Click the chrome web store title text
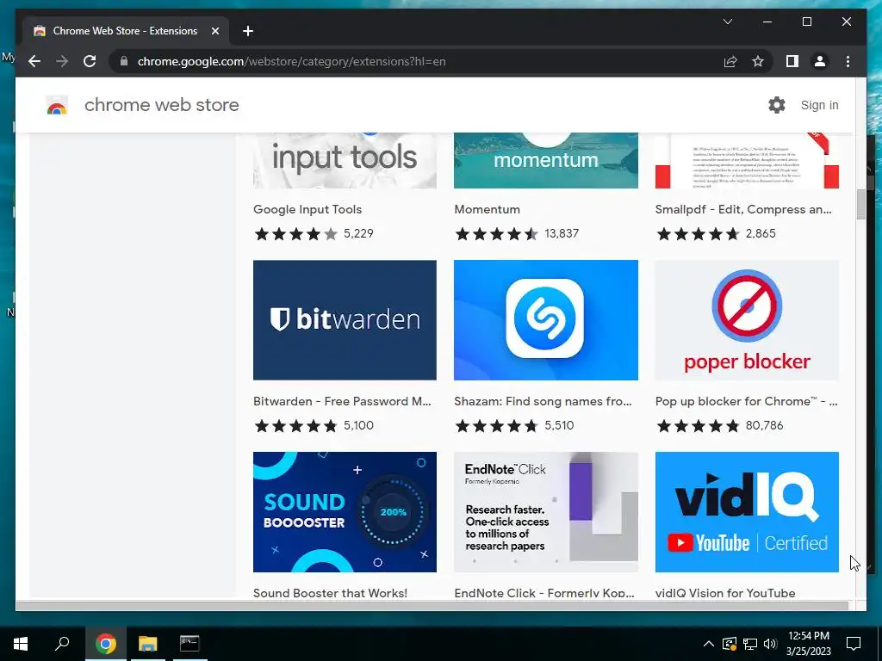This screenshot has height=661, width=882. 161,105
